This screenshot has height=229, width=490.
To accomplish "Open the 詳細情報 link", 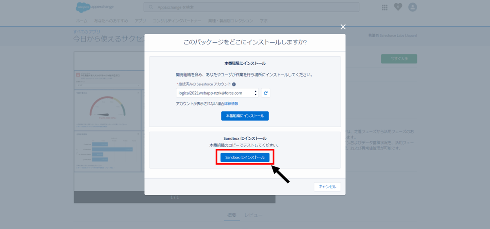I will coord(231,104).
